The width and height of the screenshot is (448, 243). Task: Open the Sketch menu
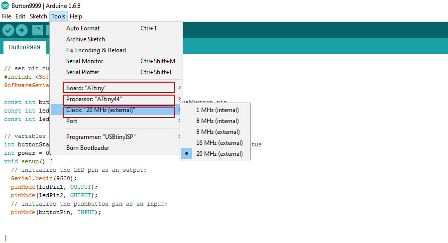tap(38, 16)
